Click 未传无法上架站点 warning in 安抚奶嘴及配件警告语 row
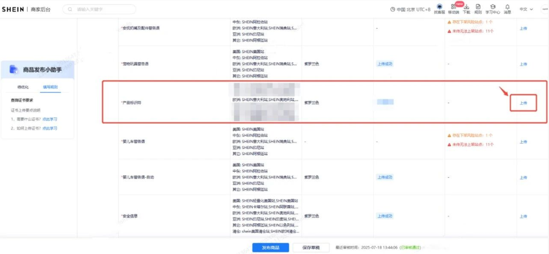 [473, 31]
